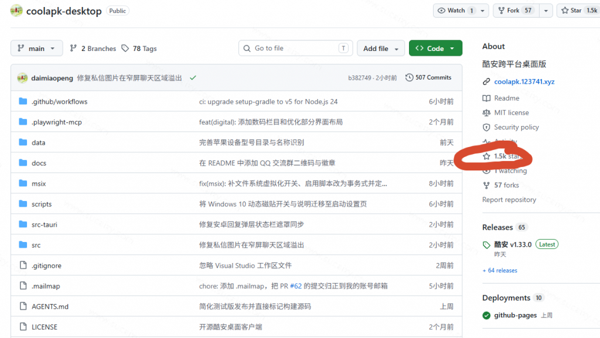The image size is (600, 338).
Task: View the 2 Branches link
Action: [x=93, y=49]
